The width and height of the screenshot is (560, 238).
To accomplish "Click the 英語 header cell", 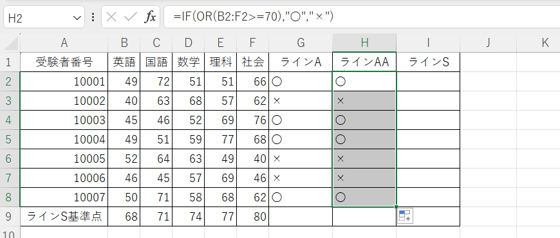I will [x=124, y=62].
